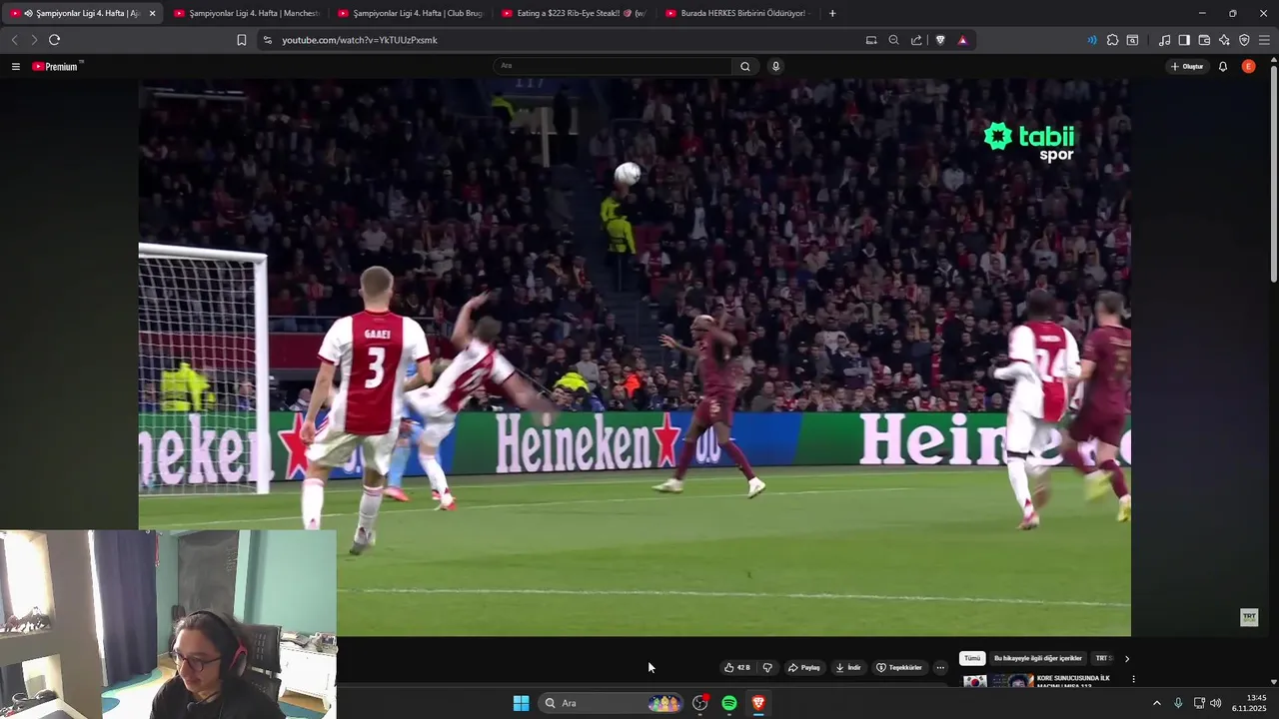Open the music playlist toolbar icon
Viewport: 1279px width, 719px height.
pyautogui.click(x=1164, y=40)
